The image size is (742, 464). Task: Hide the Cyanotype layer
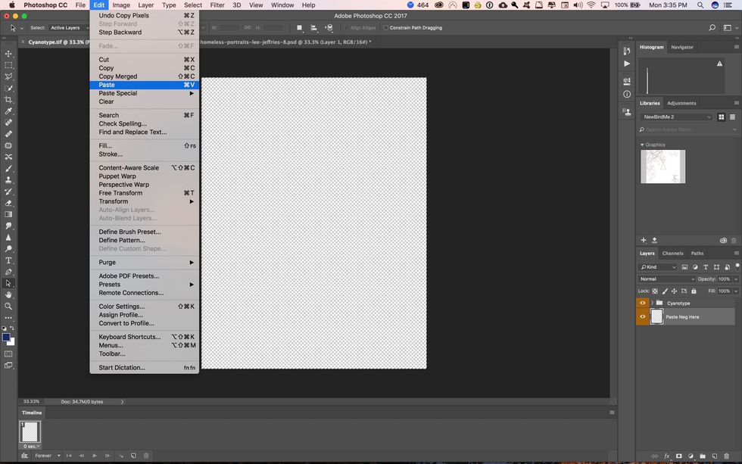pos(643,303)
